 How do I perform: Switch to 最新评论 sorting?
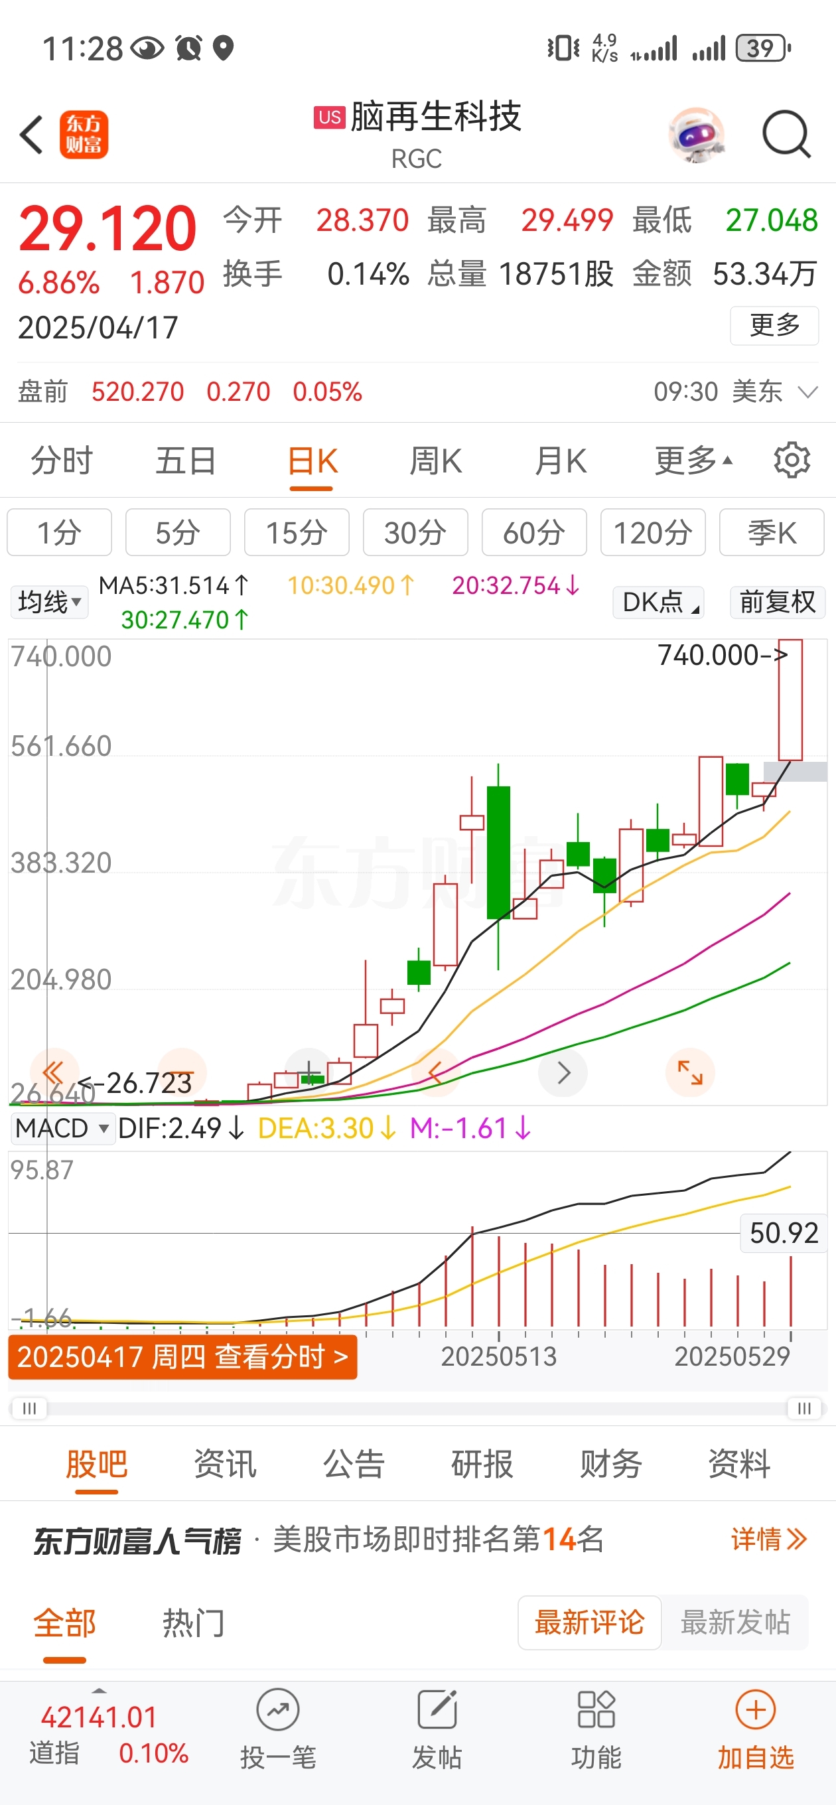point(589,1622)
